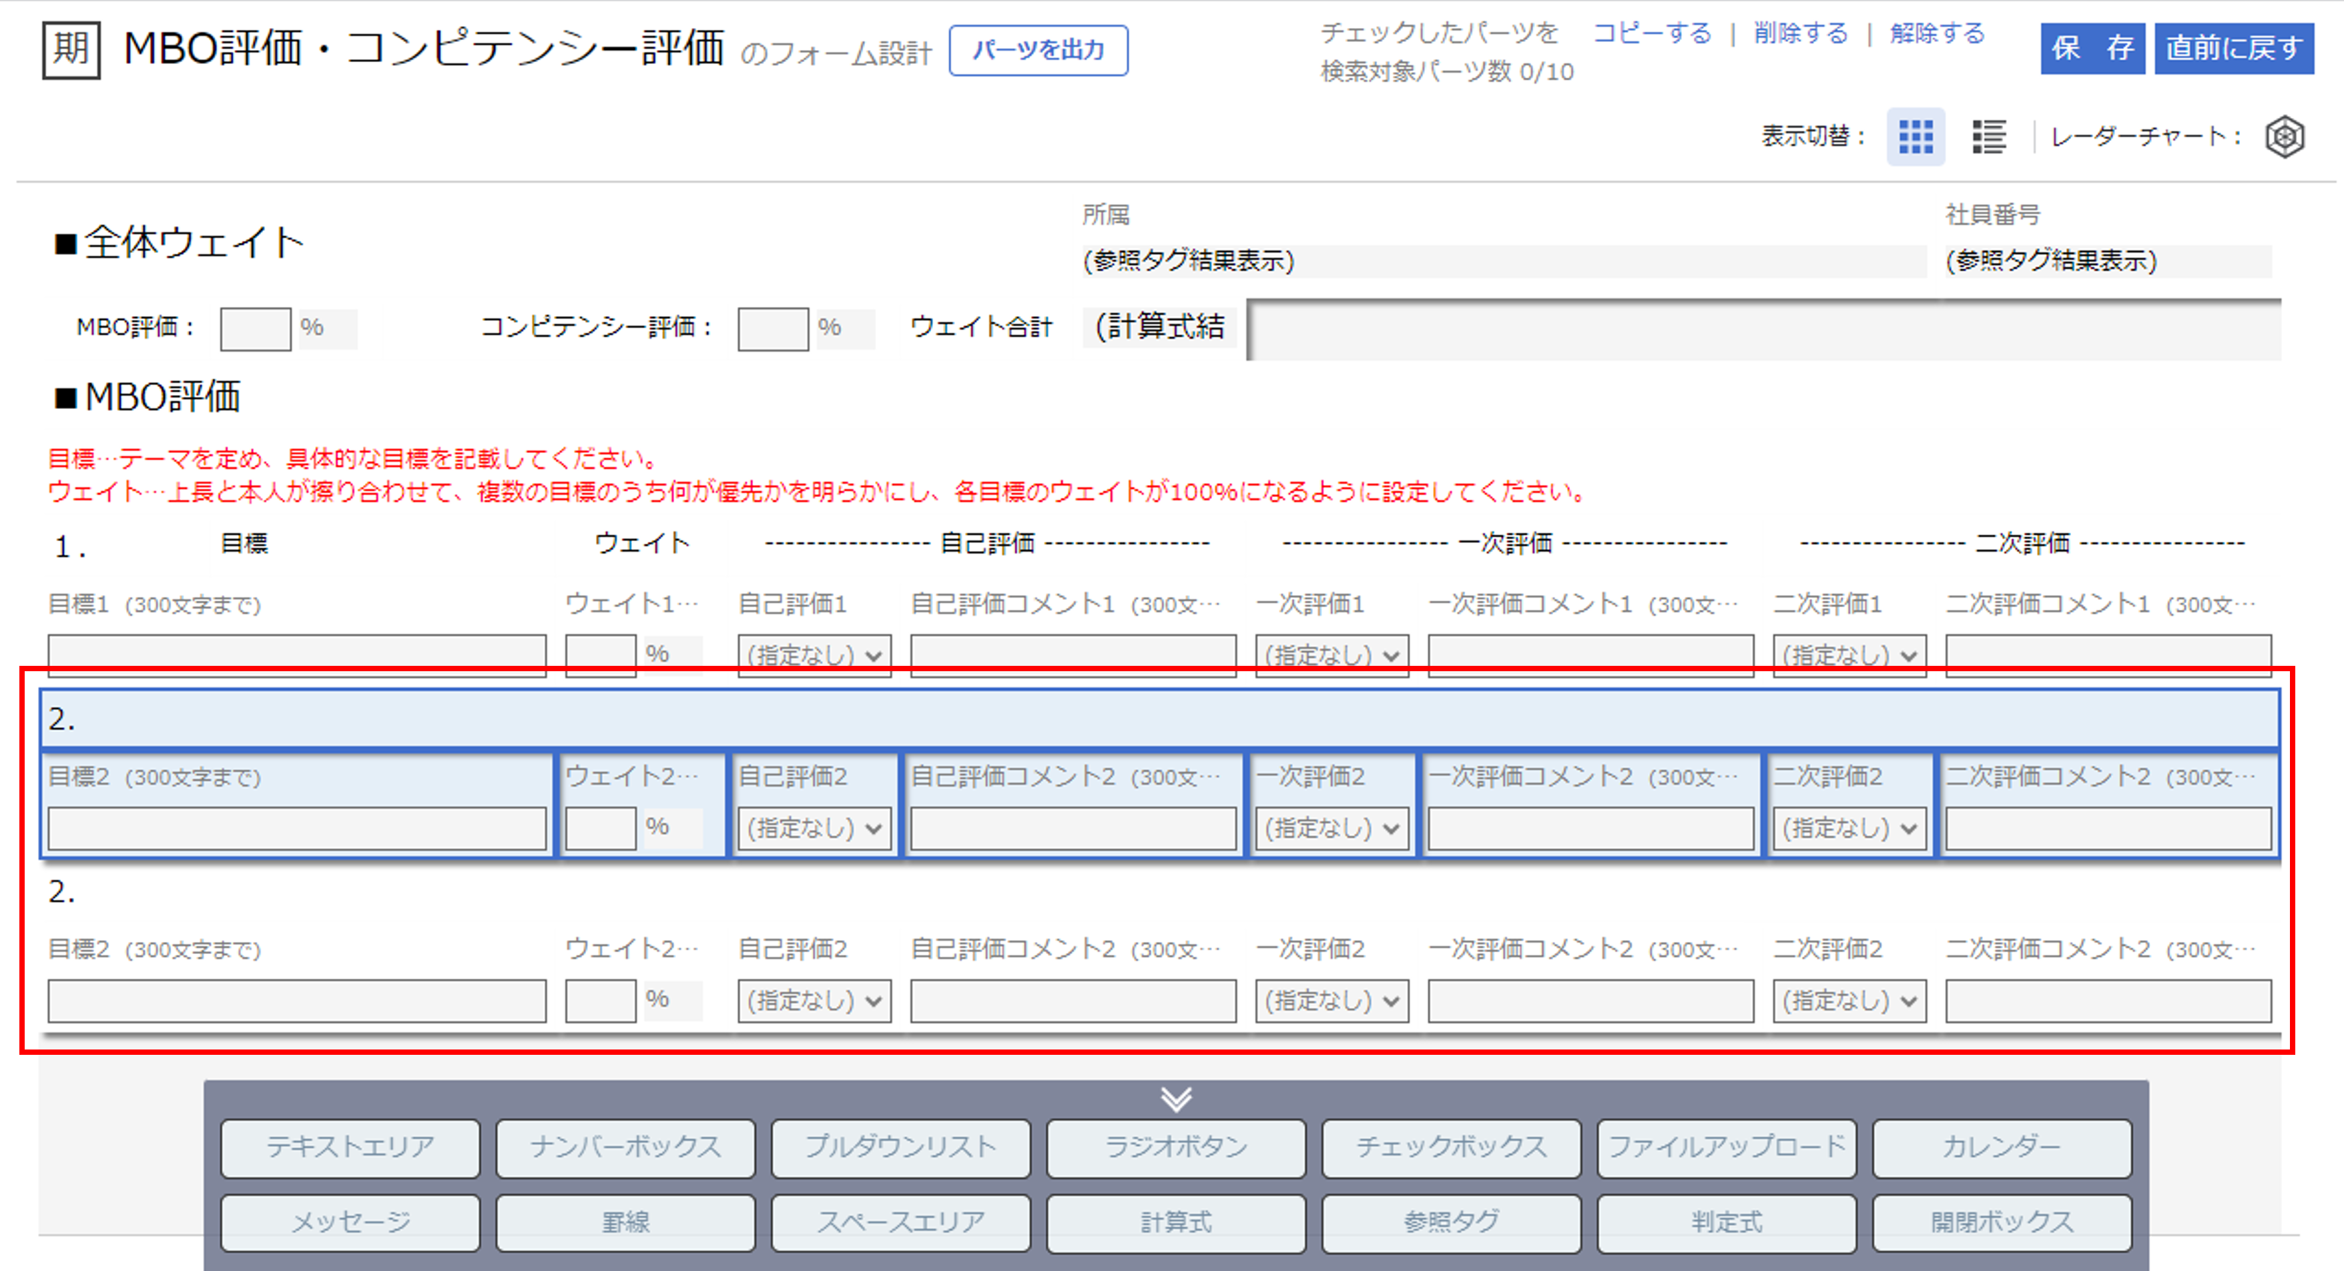Viewport: 2344px width, 1271px height.
Task: Switch display to grid view icon
Action: [1916, 137]
